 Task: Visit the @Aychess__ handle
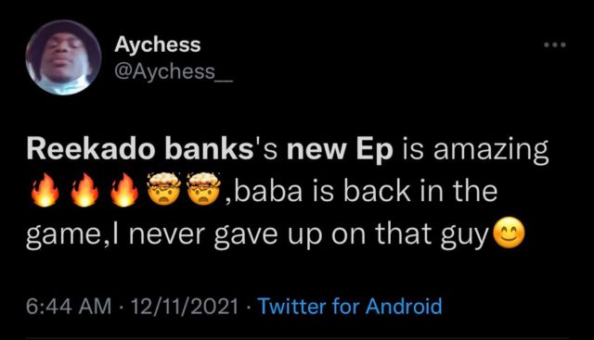pyautogui.click(x=174, y=71)
